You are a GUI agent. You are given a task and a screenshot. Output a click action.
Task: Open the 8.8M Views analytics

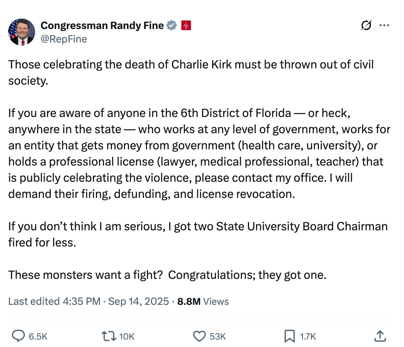[x=203, y=301]
